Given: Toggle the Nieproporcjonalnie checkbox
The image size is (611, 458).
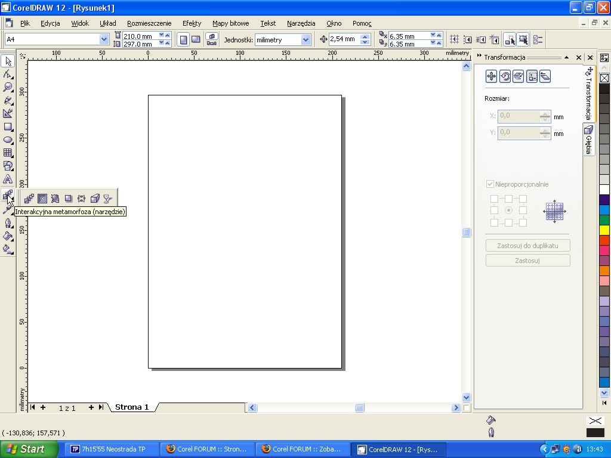Looking at the screenshot, I should 490,184.
